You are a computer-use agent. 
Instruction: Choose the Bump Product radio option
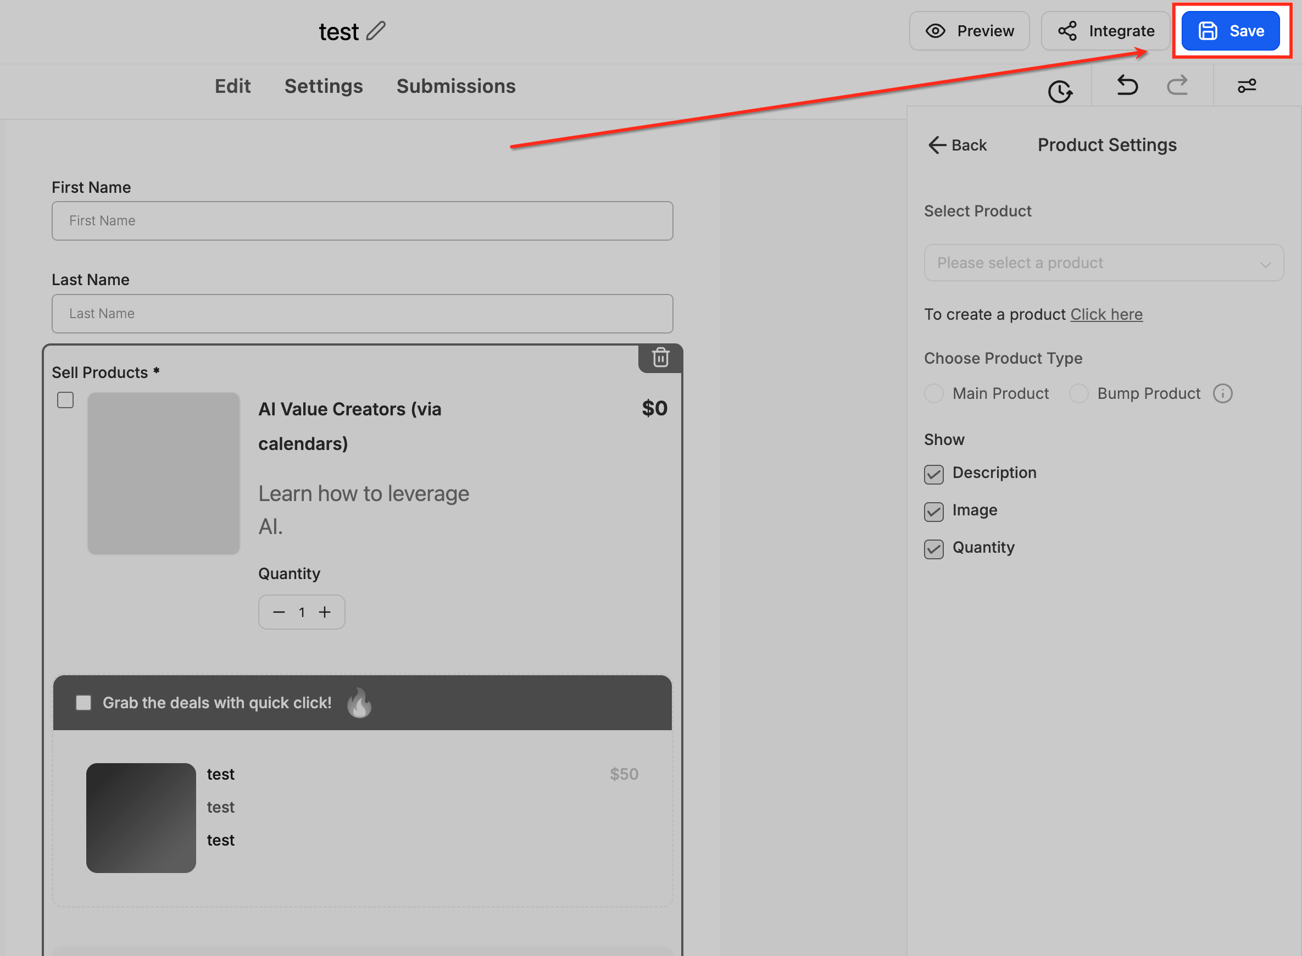pos(1078,393)
